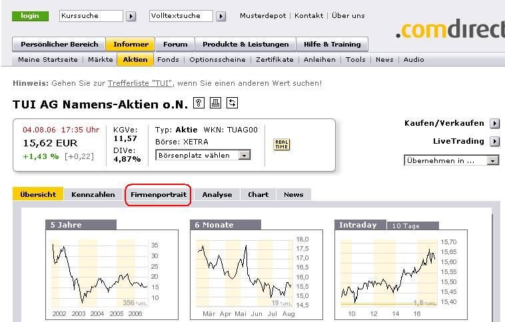The height and width of the screenshot is (322, 505).
Task: Go to News submenu in top navigation
Action: pyautogui.click(x=384, y=59)
